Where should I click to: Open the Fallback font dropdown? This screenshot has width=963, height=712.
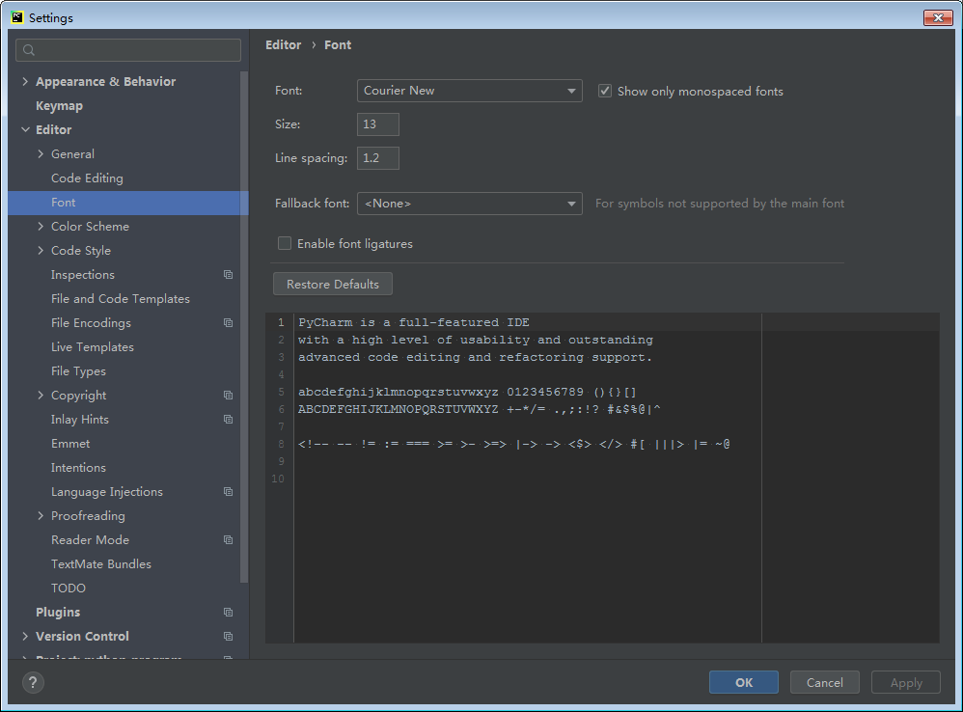(x=469, y=204)
